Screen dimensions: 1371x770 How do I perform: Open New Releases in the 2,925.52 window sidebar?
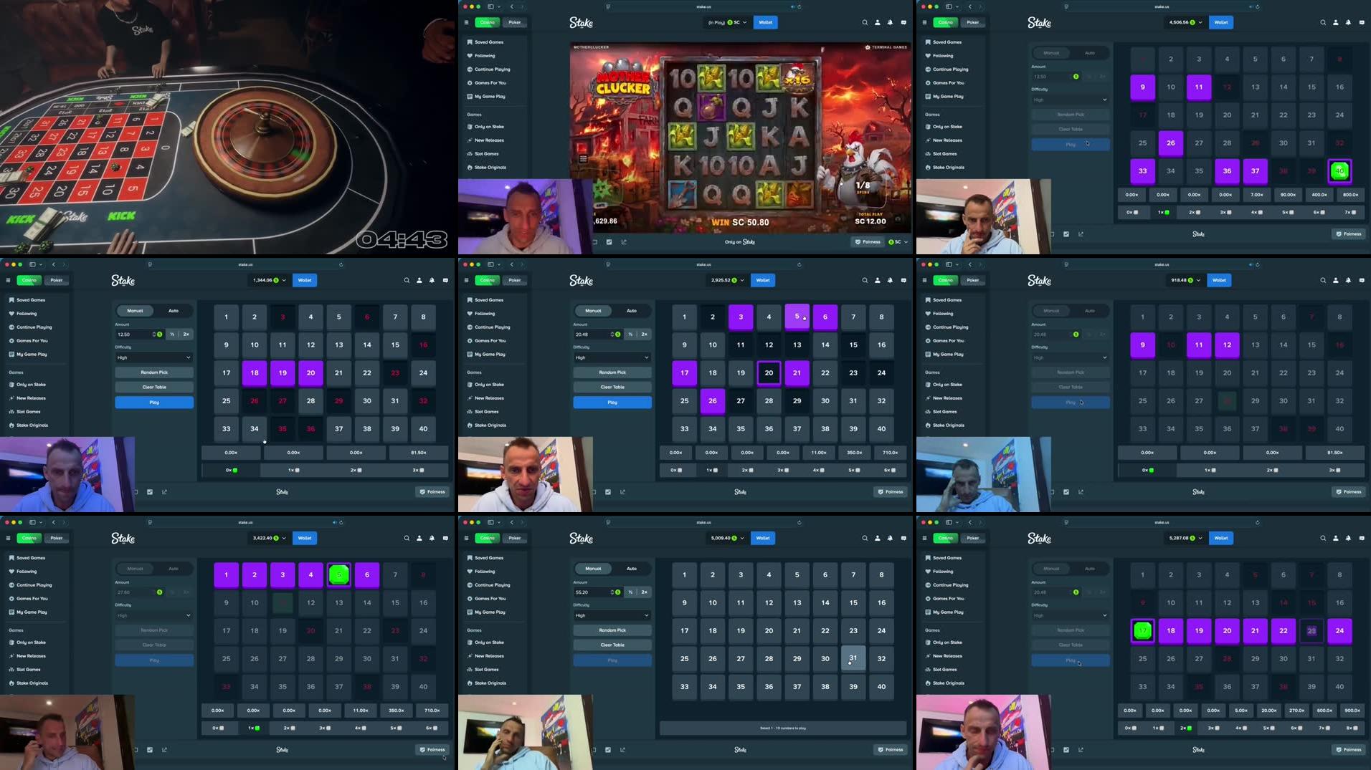(x=489, y=398)
